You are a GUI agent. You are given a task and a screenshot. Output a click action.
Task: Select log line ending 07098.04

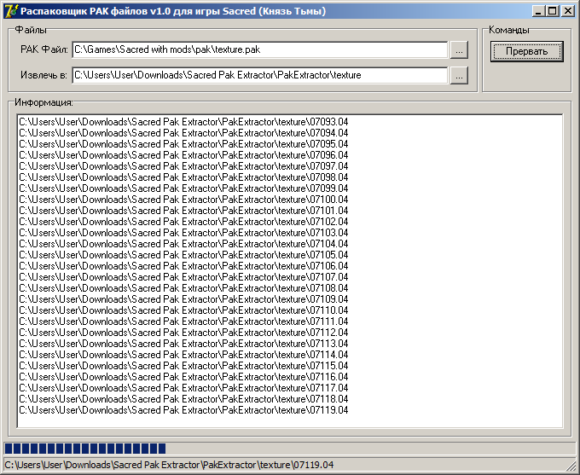point(183,177)
